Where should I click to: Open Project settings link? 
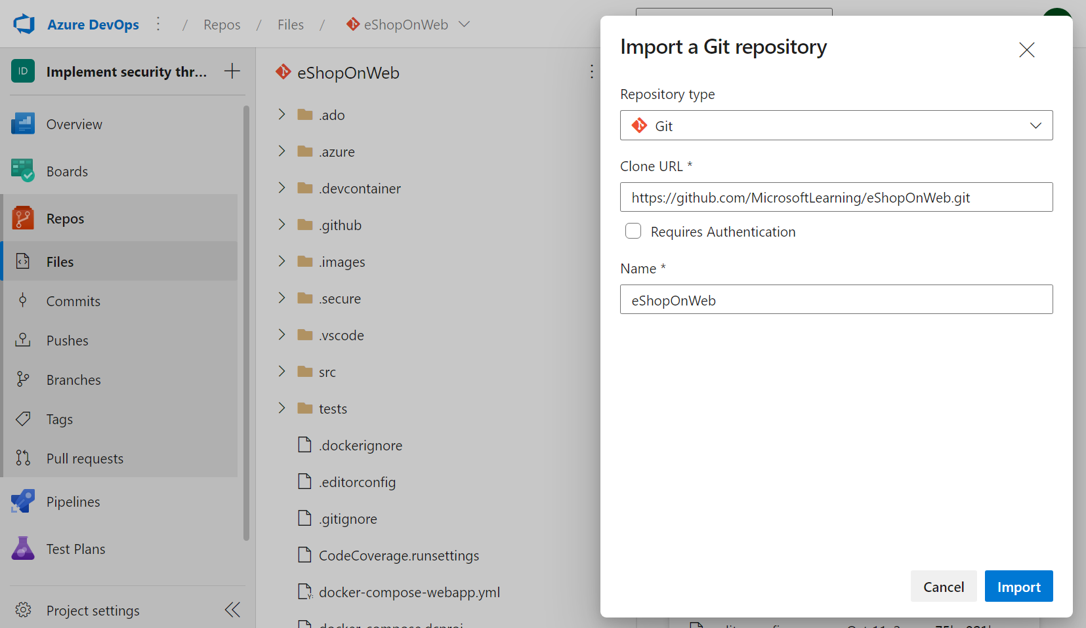click(x=93, y=611)
